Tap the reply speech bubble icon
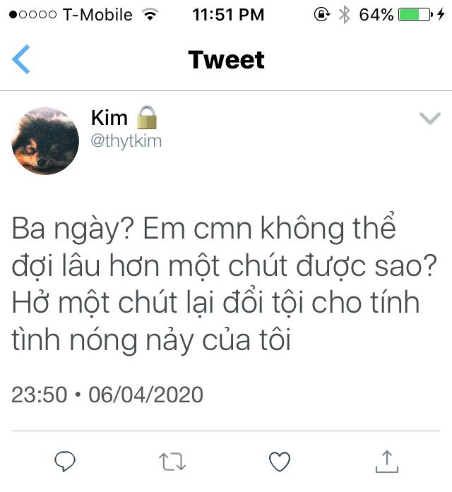The image size is (452, 492). click(x=65, y=461)
